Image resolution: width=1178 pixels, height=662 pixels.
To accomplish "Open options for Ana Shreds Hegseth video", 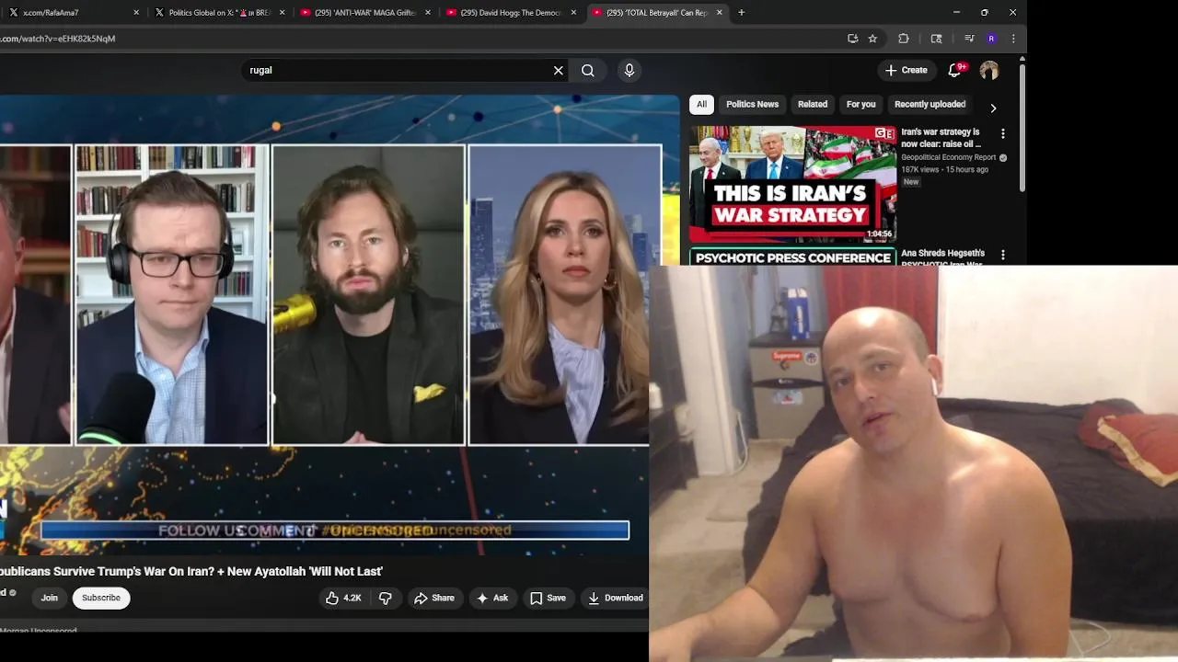I will tap(1003, 255).
